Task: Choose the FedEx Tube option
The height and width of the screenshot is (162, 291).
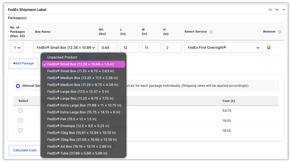Action: 84,154
